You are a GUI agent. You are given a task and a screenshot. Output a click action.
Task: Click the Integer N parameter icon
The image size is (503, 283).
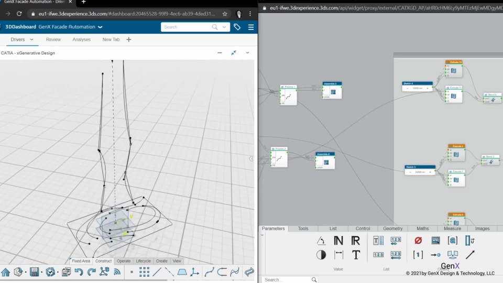click(x=338, y=241)
